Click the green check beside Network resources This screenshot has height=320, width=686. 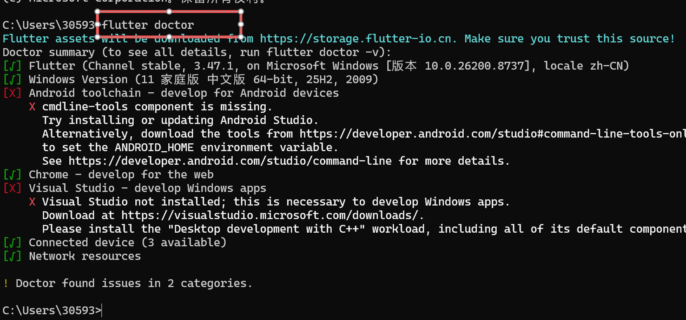(x=12, y=256)
